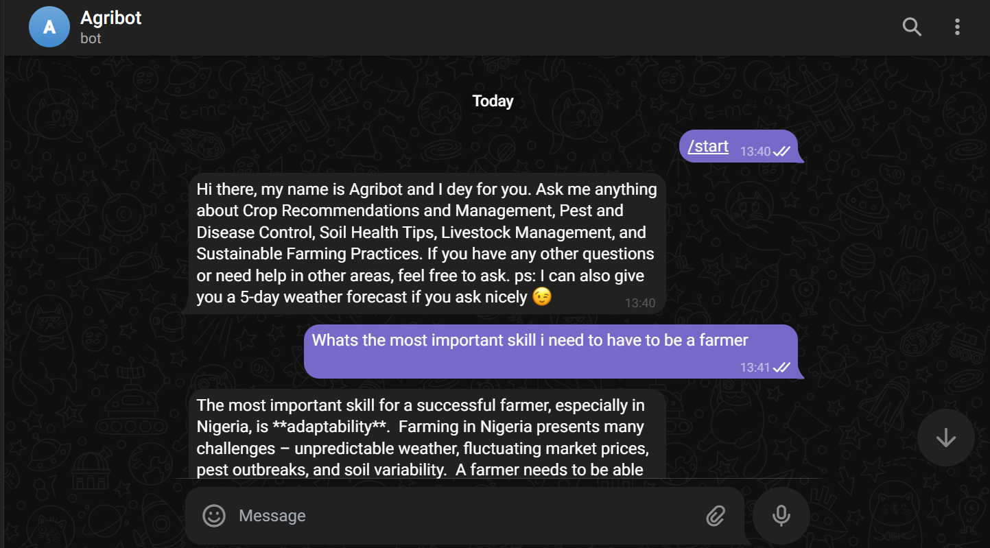Click the /start command link
The image size is (990, 548).
click(708, 146)
